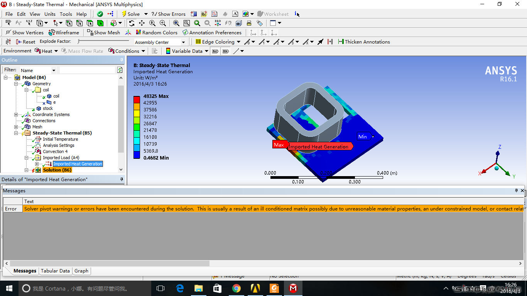
Task: Toggle the MAX probe label button
Action: 215,51
